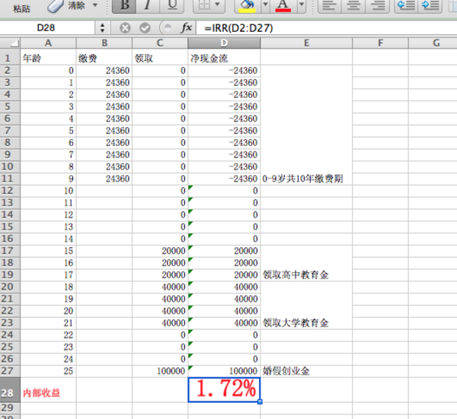Center align text

353,5
